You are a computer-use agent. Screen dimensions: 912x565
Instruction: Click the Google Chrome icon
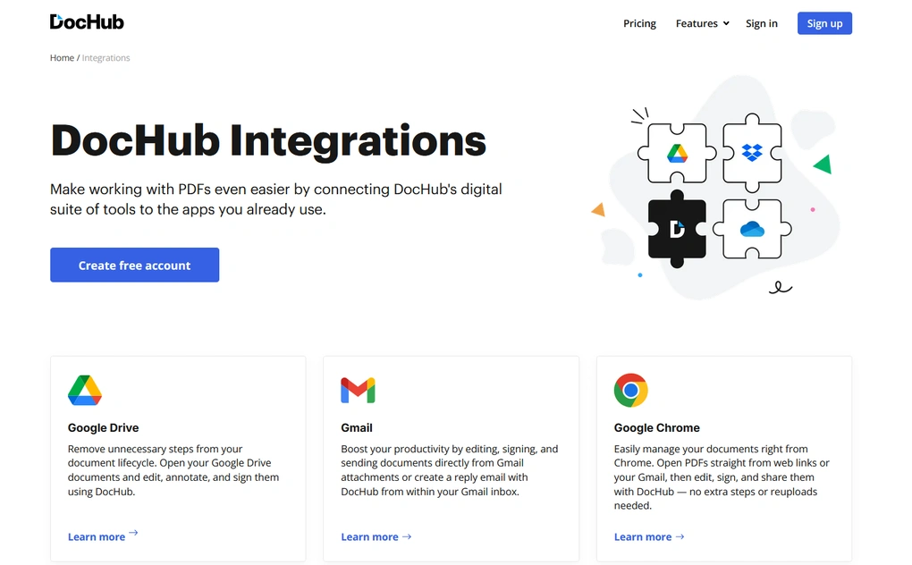(629, 390)
